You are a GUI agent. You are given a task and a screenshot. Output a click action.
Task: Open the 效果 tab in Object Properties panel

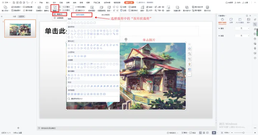[231, 21]
